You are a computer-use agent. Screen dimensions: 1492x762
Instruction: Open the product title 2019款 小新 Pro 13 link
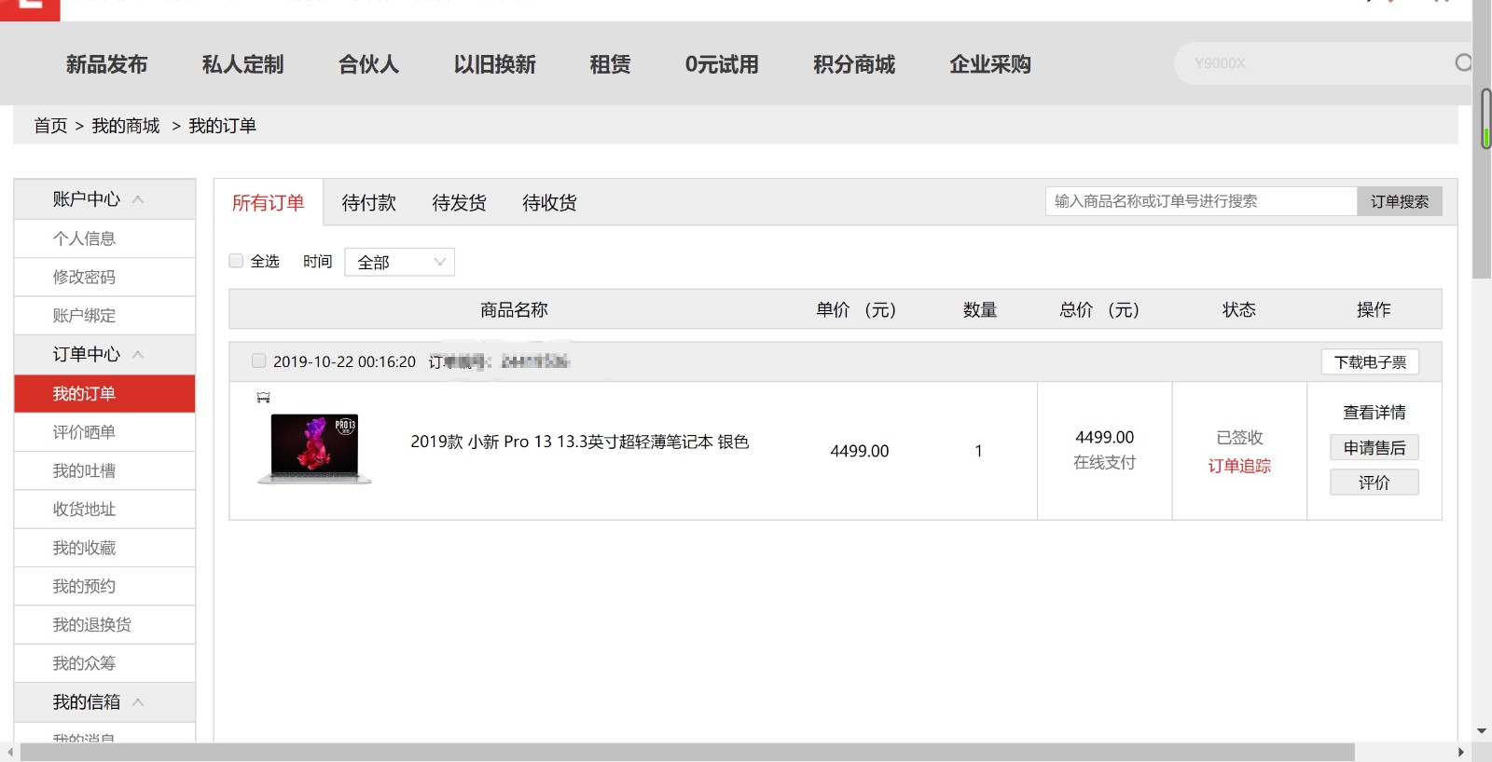tap(580, 442)
